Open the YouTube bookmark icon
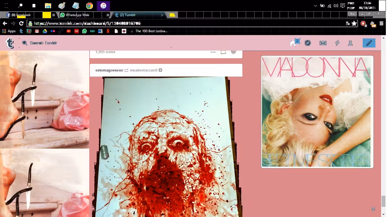Image resolution: width=387 pixels, height=217 pixels. 69,31
